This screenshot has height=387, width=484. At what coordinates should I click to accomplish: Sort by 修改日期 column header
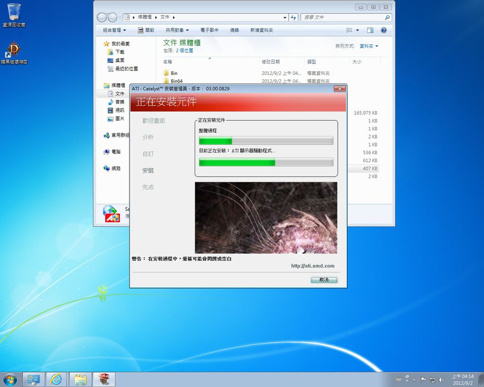coord(270,62)
